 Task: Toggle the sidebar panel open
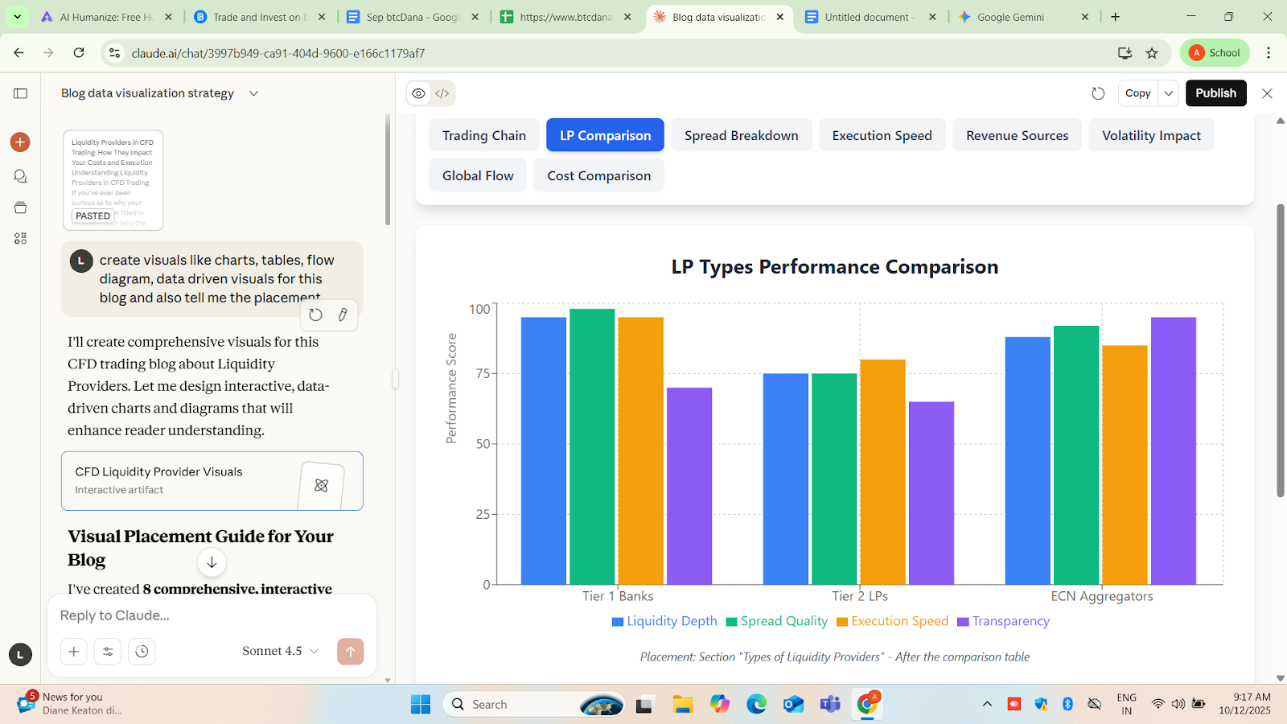(x=20, y=93)
